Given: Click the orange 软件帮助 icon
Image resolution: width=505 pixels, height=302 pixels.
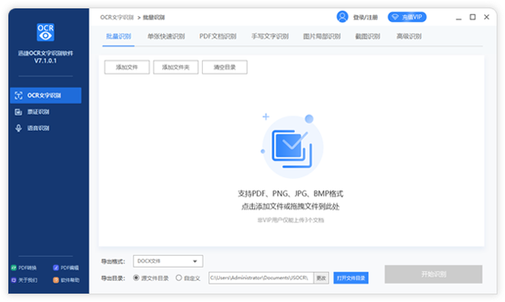Looking at the screenshot, I should (x=56, y=280).
